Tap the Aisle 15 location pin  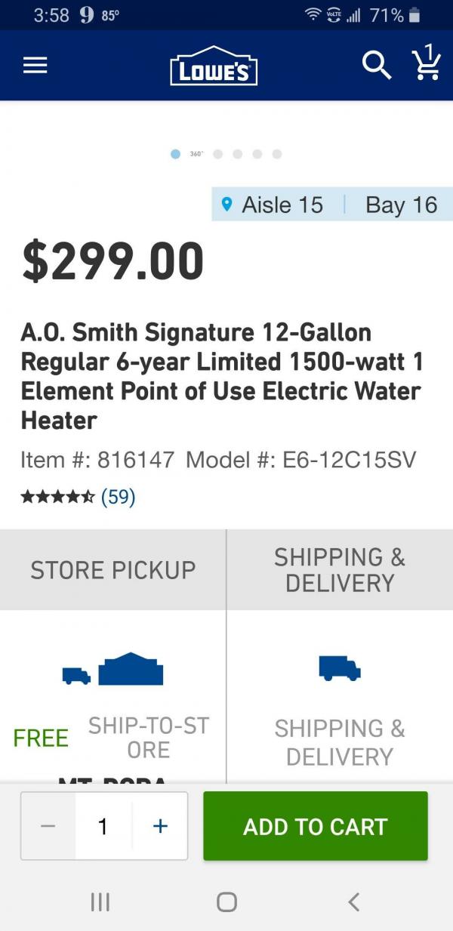point(226,205)
